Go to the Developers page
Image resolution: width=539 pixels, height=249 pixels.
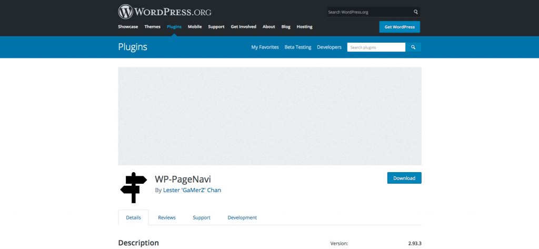330,47
